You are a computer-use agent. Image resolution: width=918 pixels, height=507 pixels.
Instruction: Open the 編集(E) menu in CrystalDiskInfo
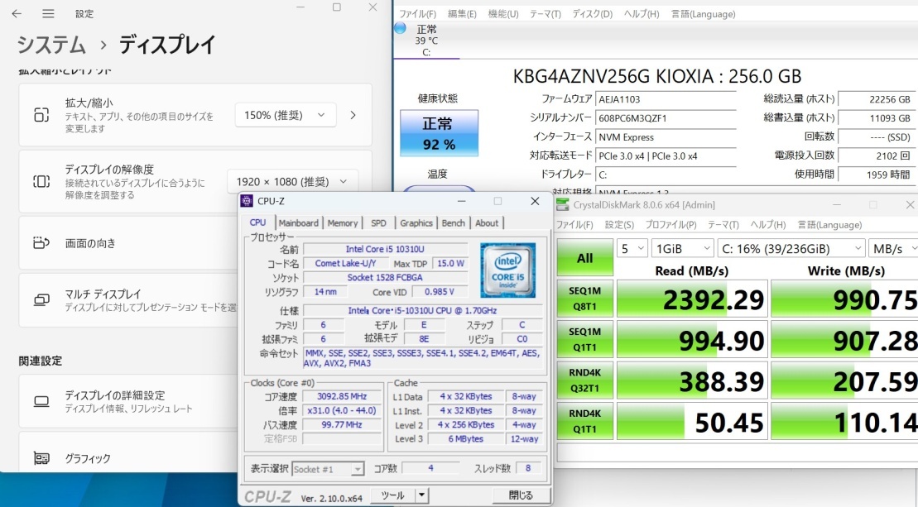pos(462,14)
